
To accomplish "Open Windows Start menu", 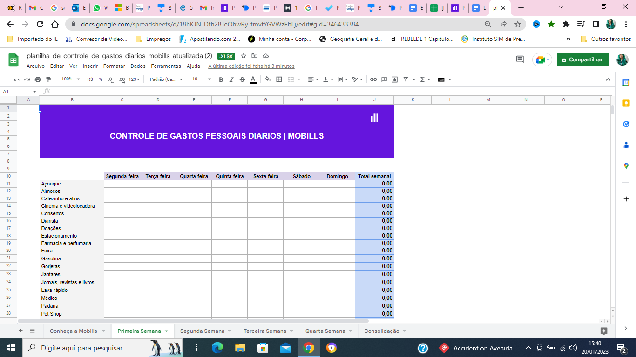I will tap(11, 348).
